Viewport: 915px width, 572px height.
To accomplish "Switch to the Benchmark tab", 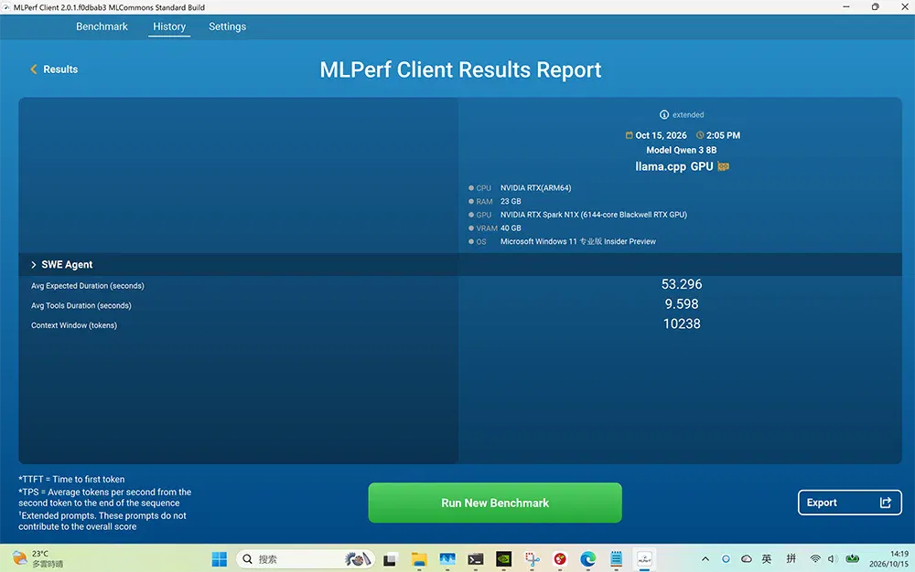I will click(x=102, y=26).
